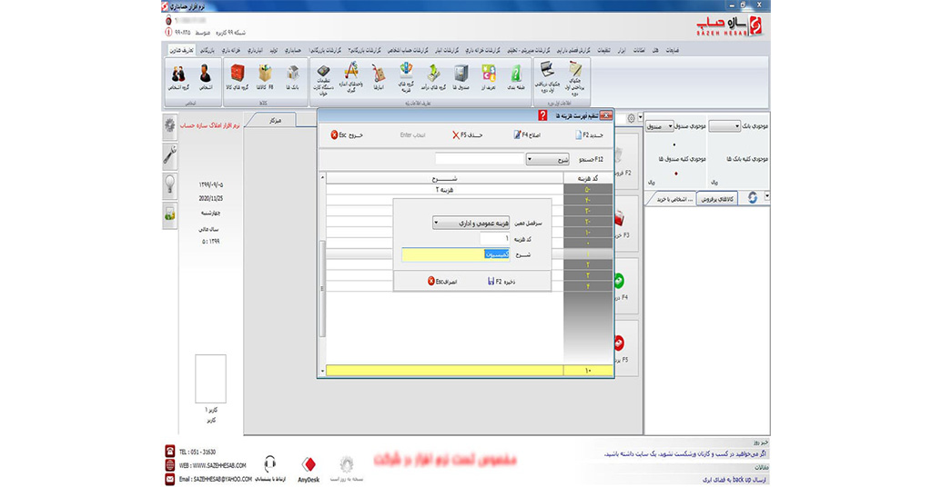This screenshot has height=487, width=932.
Task: Click the expense list vertical scrollbar
Action: 320,273
